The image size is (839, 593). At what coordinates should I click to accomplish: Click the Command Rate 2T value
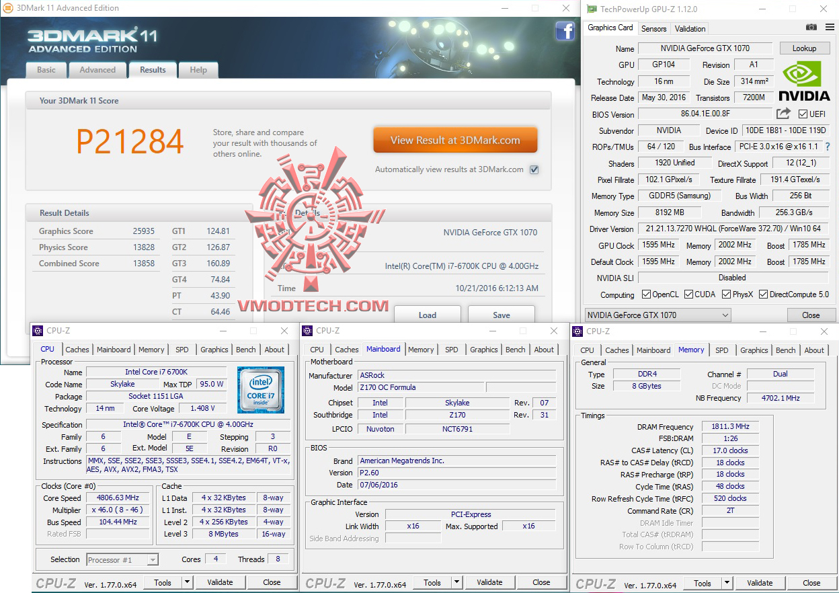pos(730,511)
